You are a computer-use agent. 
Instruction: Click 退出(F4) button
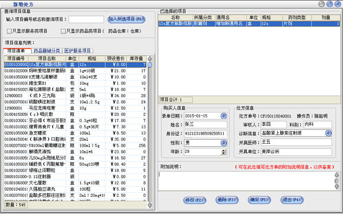pyautogui.click(x=292, y=200)
